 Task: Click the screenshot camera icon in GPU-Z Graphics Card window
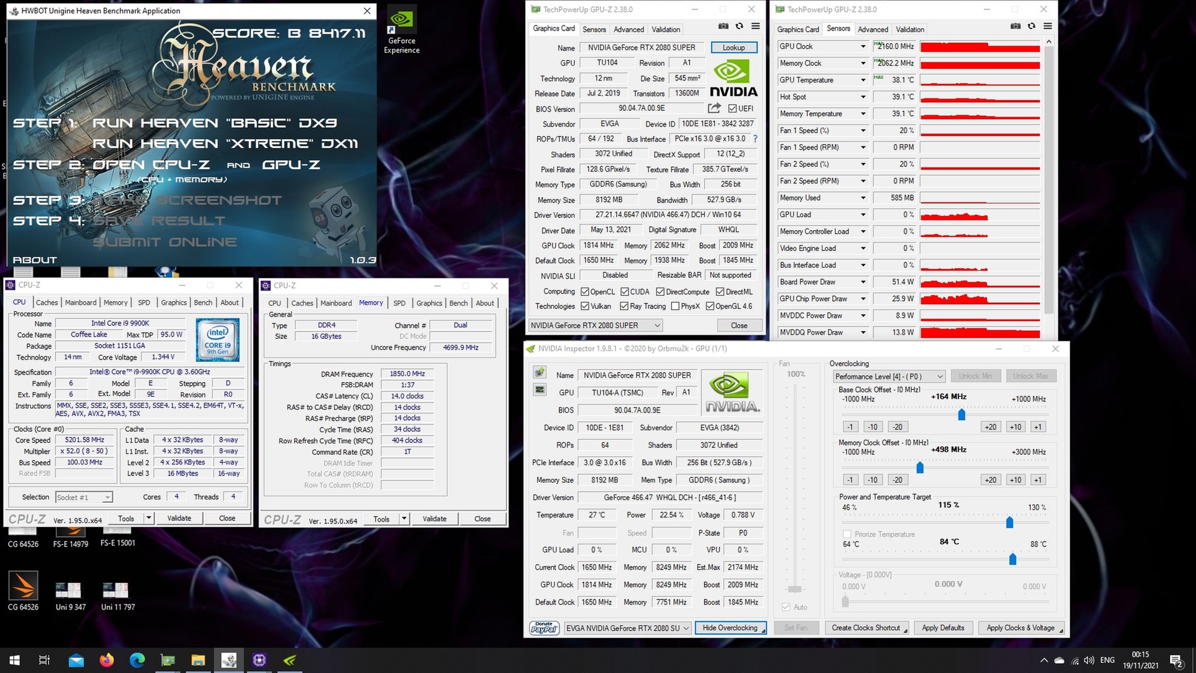723,26
